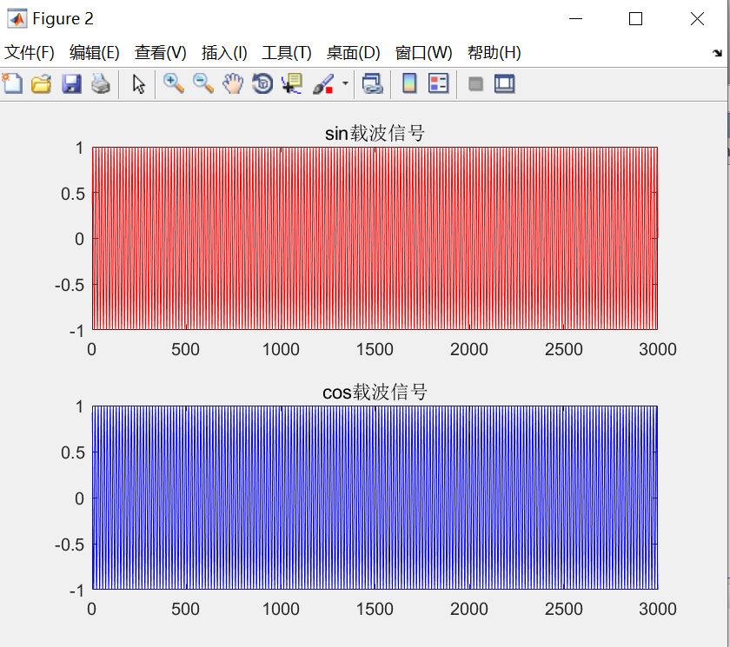Save the figure using the toolbar
Viewport: 730px width, 647px height.
point(70,83)
